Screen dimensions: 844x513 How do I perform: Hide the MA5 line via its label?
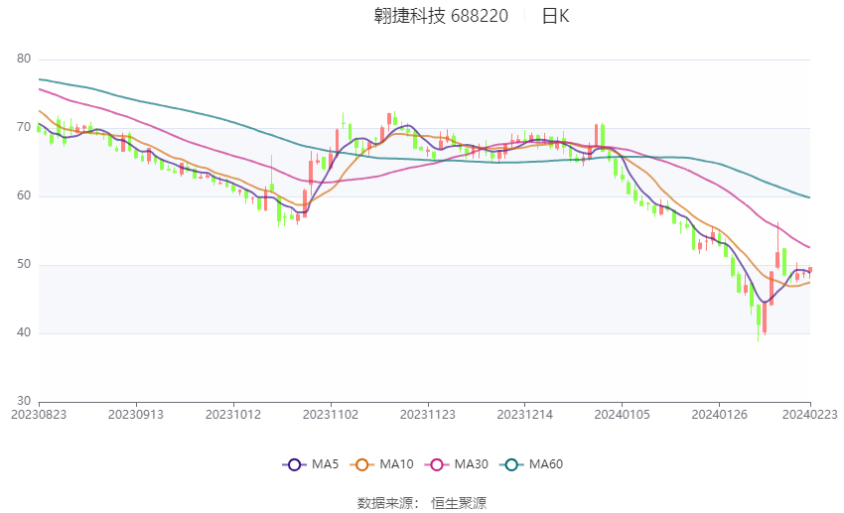(325, 464)
